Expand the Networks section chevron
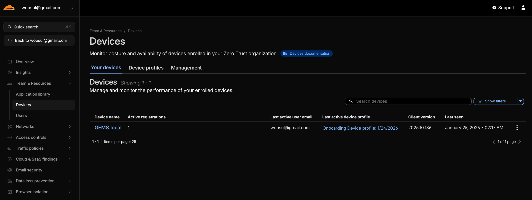The width and height of the screenshot is (532, 200). pyautogui.click(x=70, y=127)
